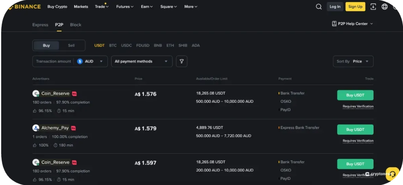Open the Markets menu item
Screen dimensions: 403x185
point(81,7)
